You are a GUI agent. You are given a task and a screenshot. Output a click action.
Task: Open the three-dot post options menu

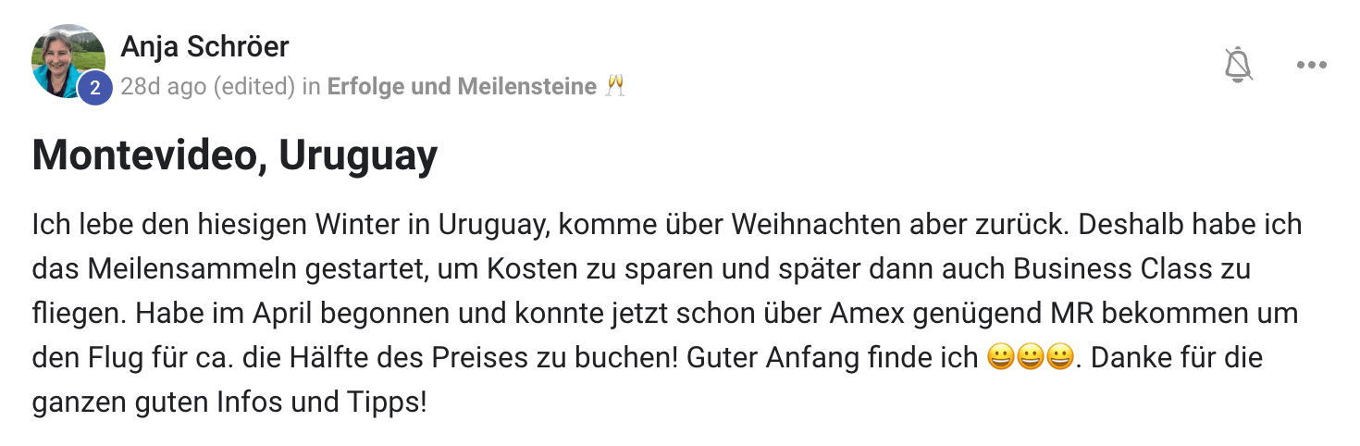click(x=1312, y=65)
